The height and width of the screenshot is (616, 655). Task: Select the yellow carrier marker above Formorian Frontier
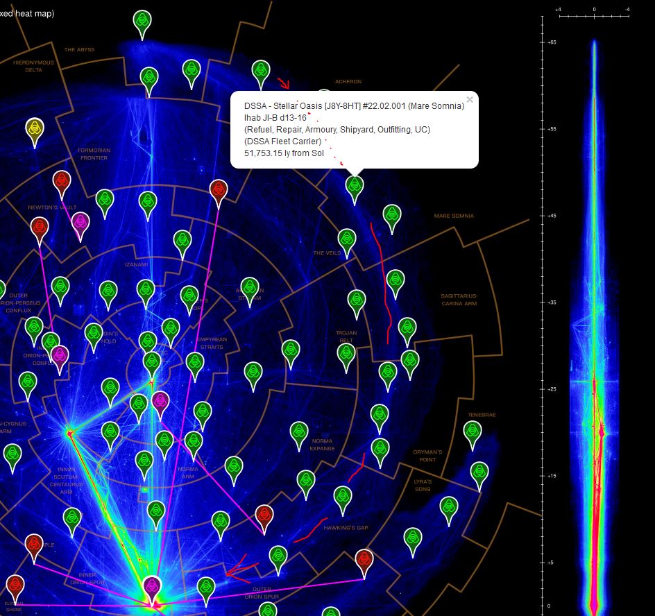36,129
